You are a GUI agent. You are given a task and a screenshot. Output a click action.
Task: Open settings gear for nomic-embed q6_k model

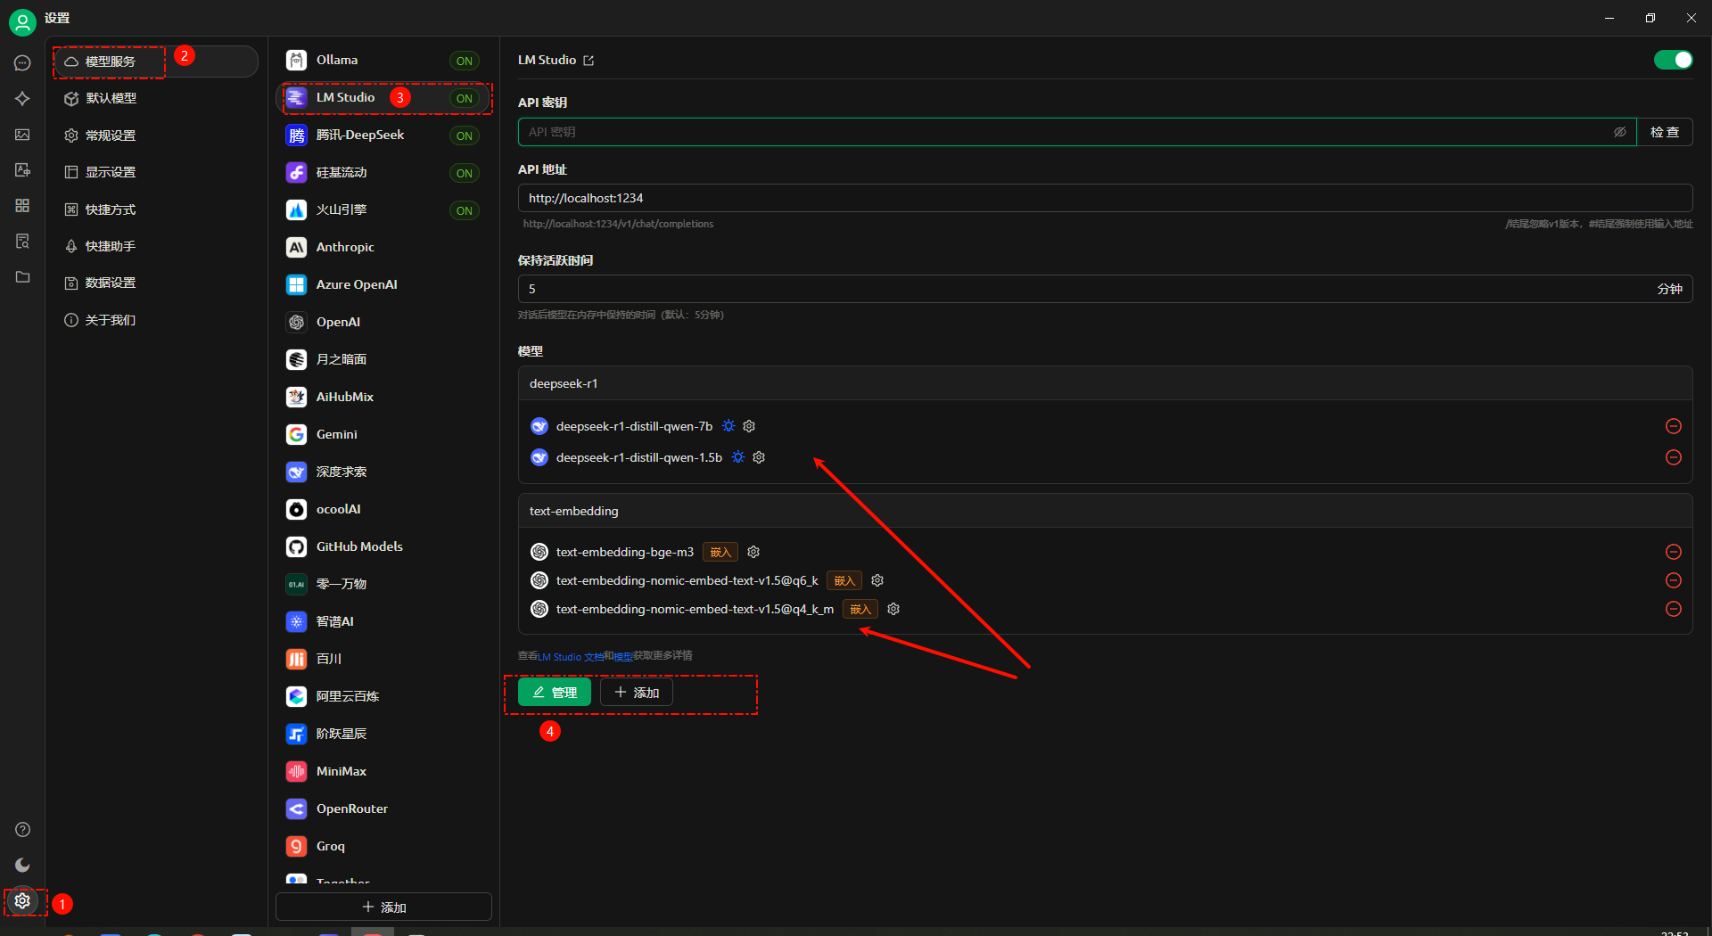point(877,580)
